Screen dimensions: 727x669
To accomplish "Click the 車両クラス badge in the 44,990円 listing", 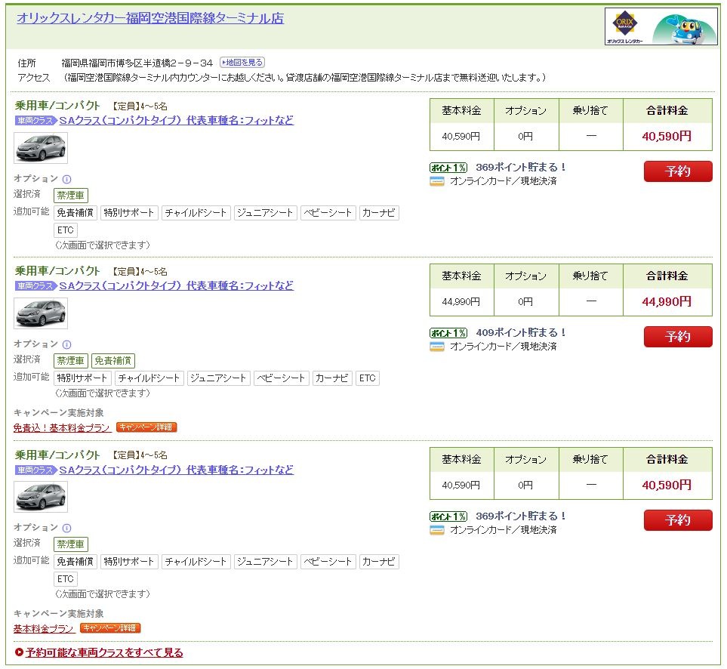I will (x=36, y=286).
